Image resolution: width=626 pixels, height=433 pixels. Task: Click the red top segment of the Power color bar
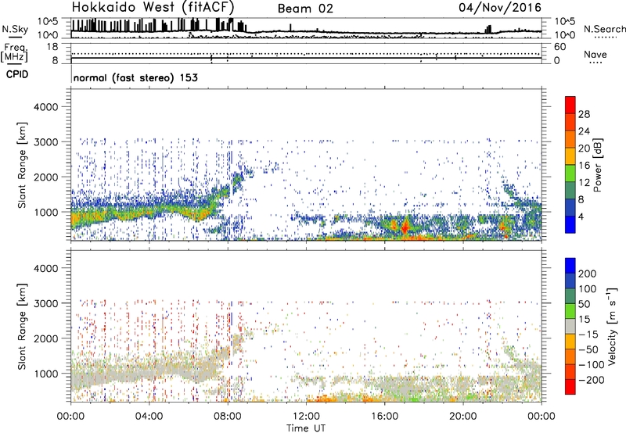[570, 105]
